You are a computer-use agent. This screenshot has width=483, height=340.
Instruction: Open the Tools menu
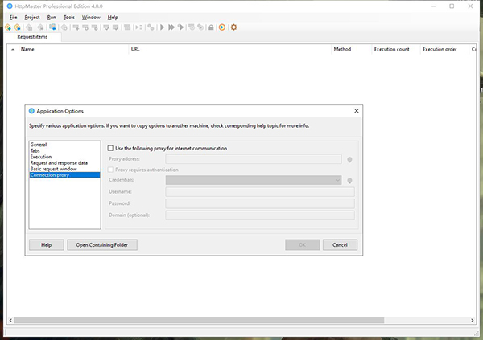(x=69, y=18)
